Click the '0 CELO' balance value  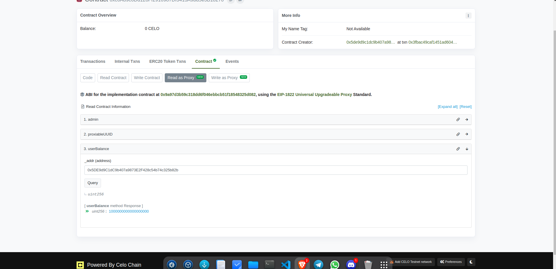pos(152,28)
